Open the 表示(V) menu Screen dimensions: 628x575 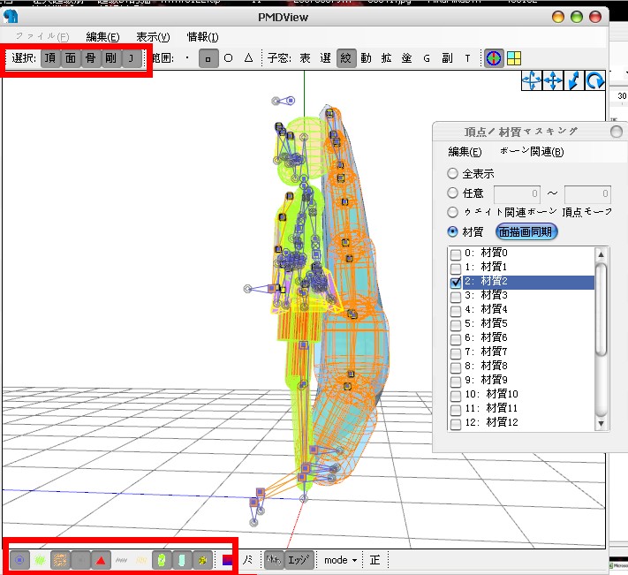click(x=153, y=37)
